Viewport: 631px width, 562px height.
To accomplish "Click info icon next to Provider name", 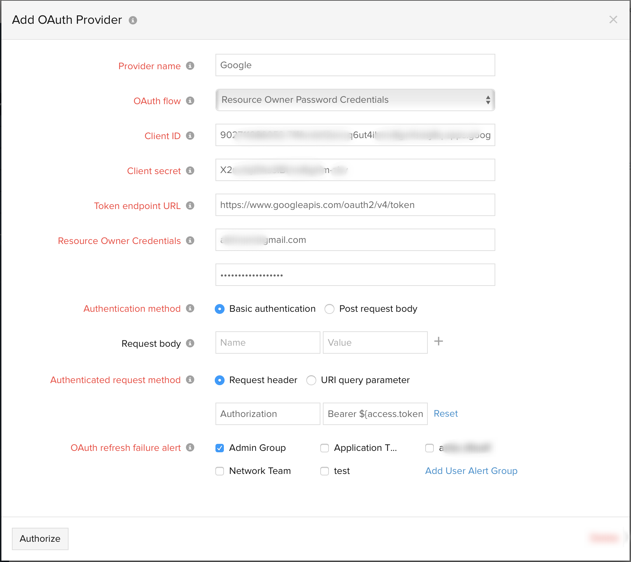I will 190,66.
